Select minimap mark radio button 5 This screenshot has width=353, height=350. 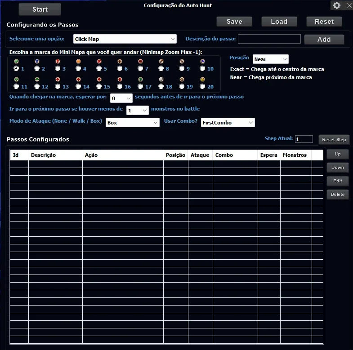[x=99, y=68]
